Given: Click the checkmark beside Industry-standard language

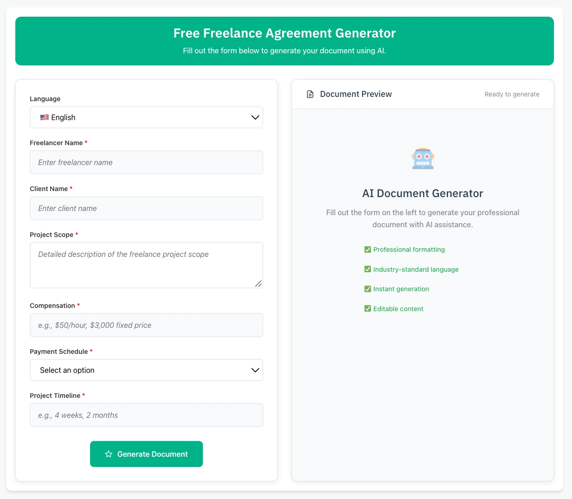Looking at the screenshot, I should (367, 269).
